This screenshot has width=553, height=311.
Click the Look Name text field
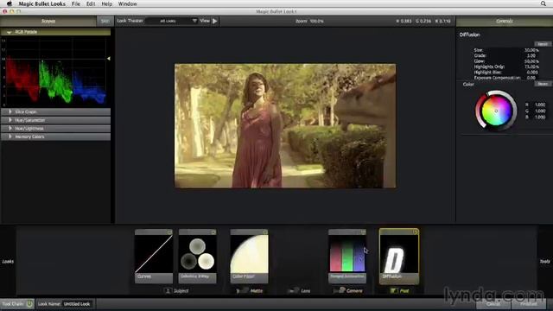coord(77,304)
